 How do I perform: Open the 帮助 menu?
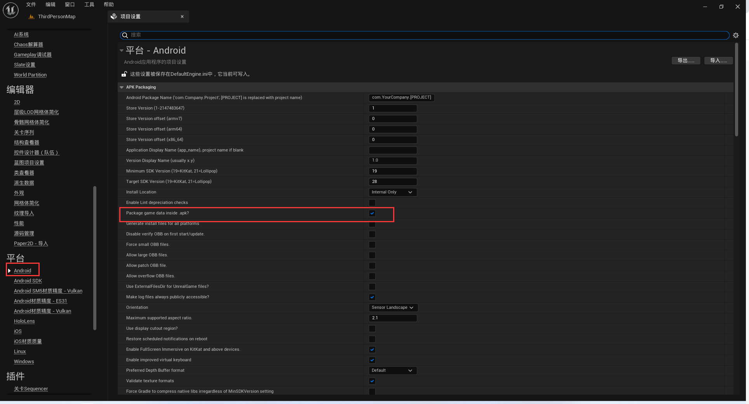[109, 5]
